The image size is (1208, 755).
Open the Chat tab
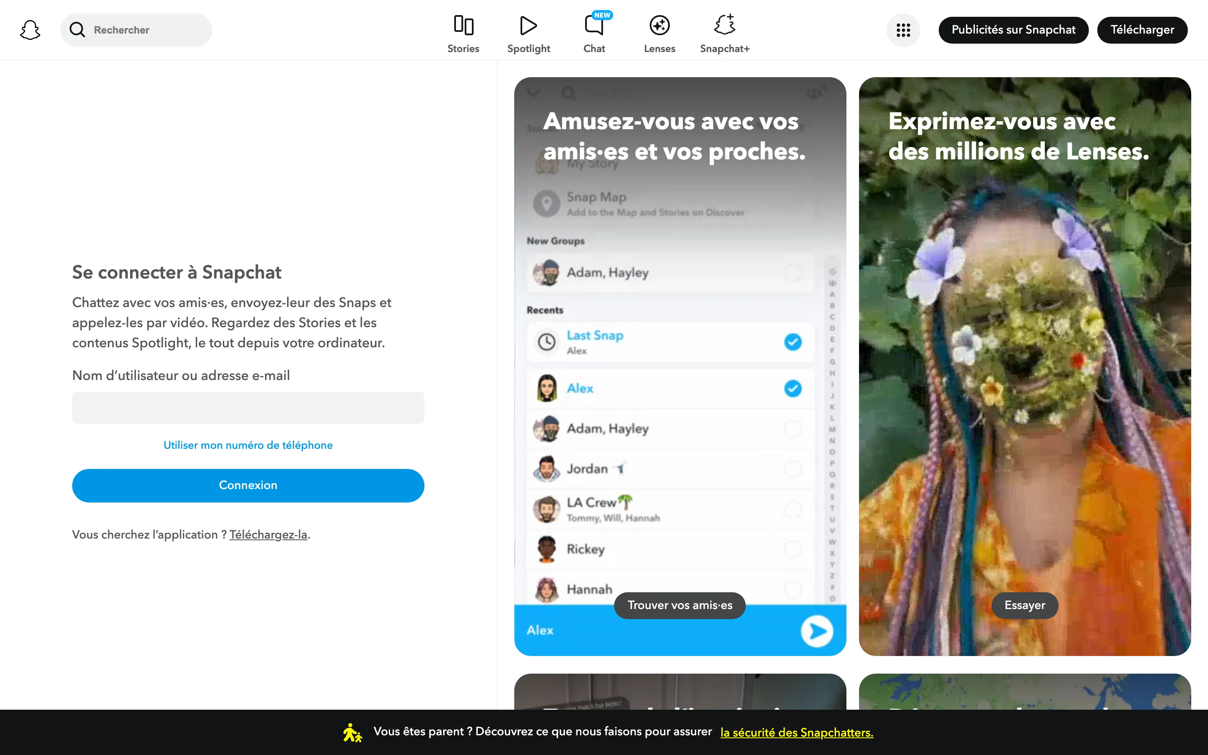(594, 34)
